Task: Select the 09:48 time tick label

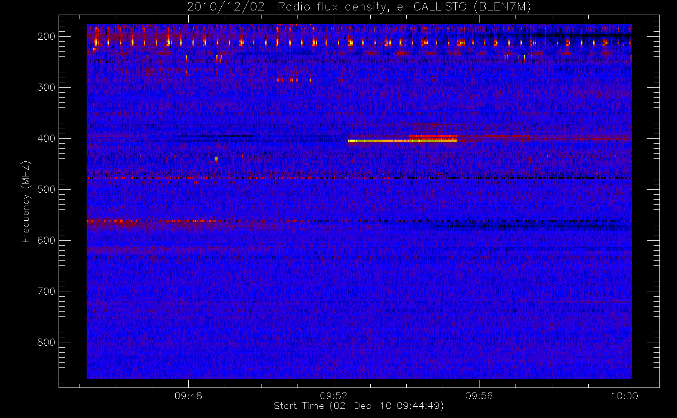Action: tap(188, 395)
